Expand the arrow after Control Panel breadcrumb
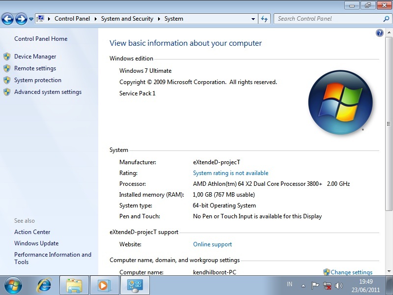The height and width of the screenshot is (295, 393). pos(95,19)
